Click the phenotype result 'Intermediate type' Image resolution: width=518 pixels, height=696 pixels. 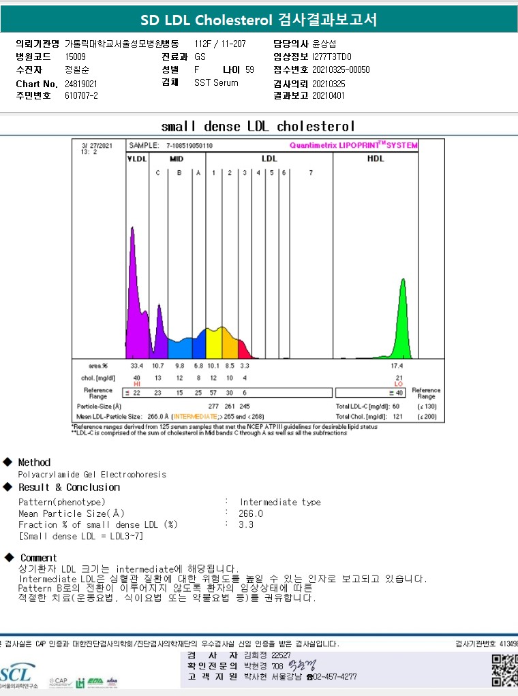click(x=280, y=502)
